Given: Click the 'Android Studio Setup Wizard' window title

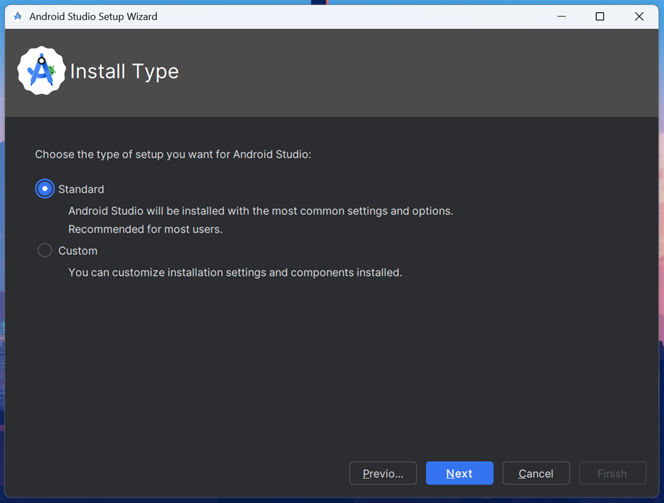Looking at the screenshot, I should pyautogui.click(x=93, y=16).
